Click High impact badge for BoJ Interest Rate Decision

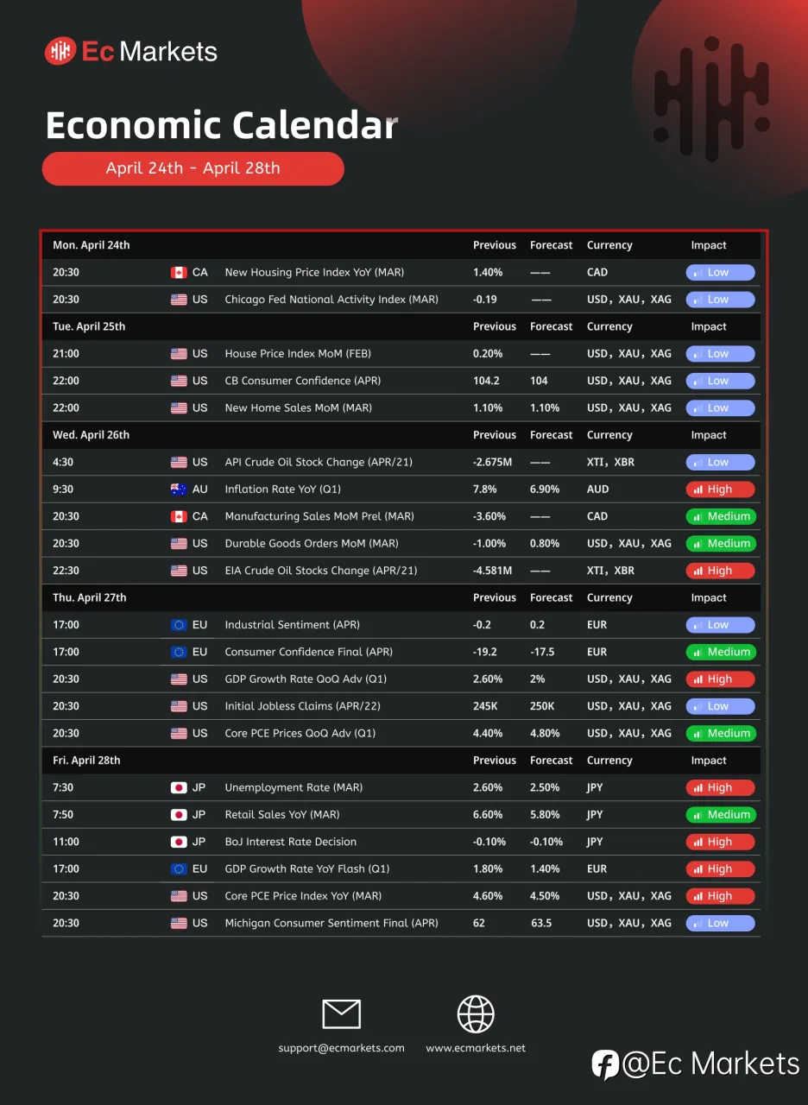[x=720, y=842]
